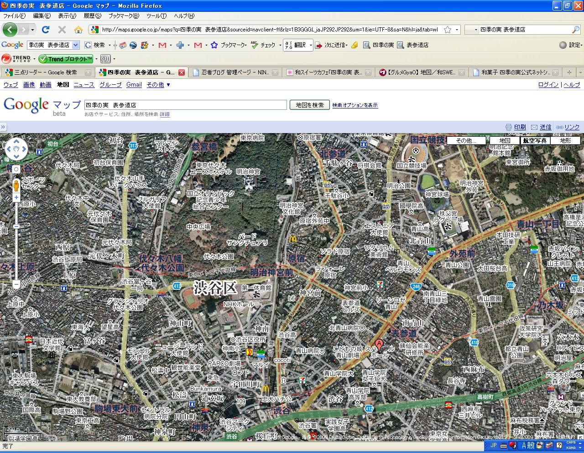Viewport: 584px width, 453px height.
Task: Bookmark this page with the star icon
Action: 448,30
